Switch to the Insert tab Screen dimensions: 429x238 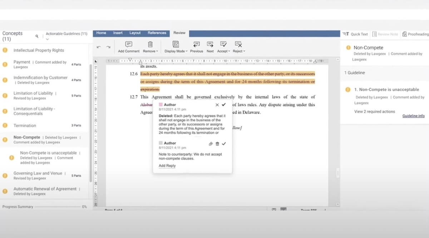[118, 33]
